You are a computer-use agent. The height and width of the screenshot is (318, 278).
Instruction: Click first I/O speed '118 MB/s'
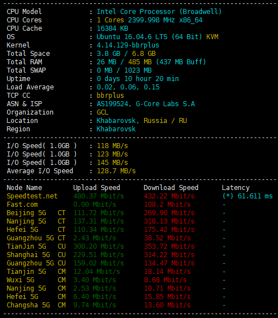coord(112,146)
